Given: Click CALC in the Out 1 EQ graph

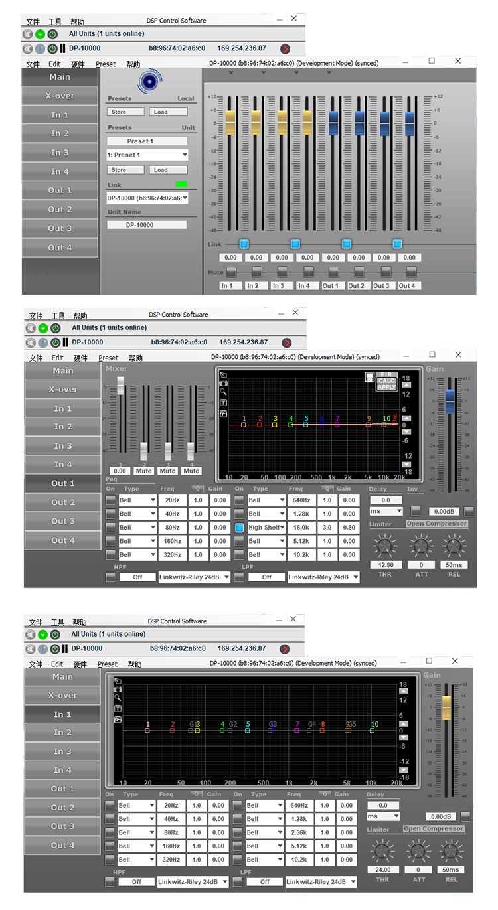Looking at the screenshot, I should (387, 381).
